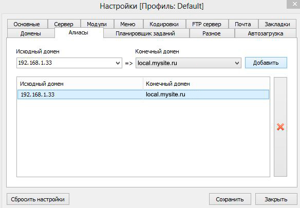Switch to the Домены tab
The width and height of the screenshot is (300, 208).
(x=31, y=33)
